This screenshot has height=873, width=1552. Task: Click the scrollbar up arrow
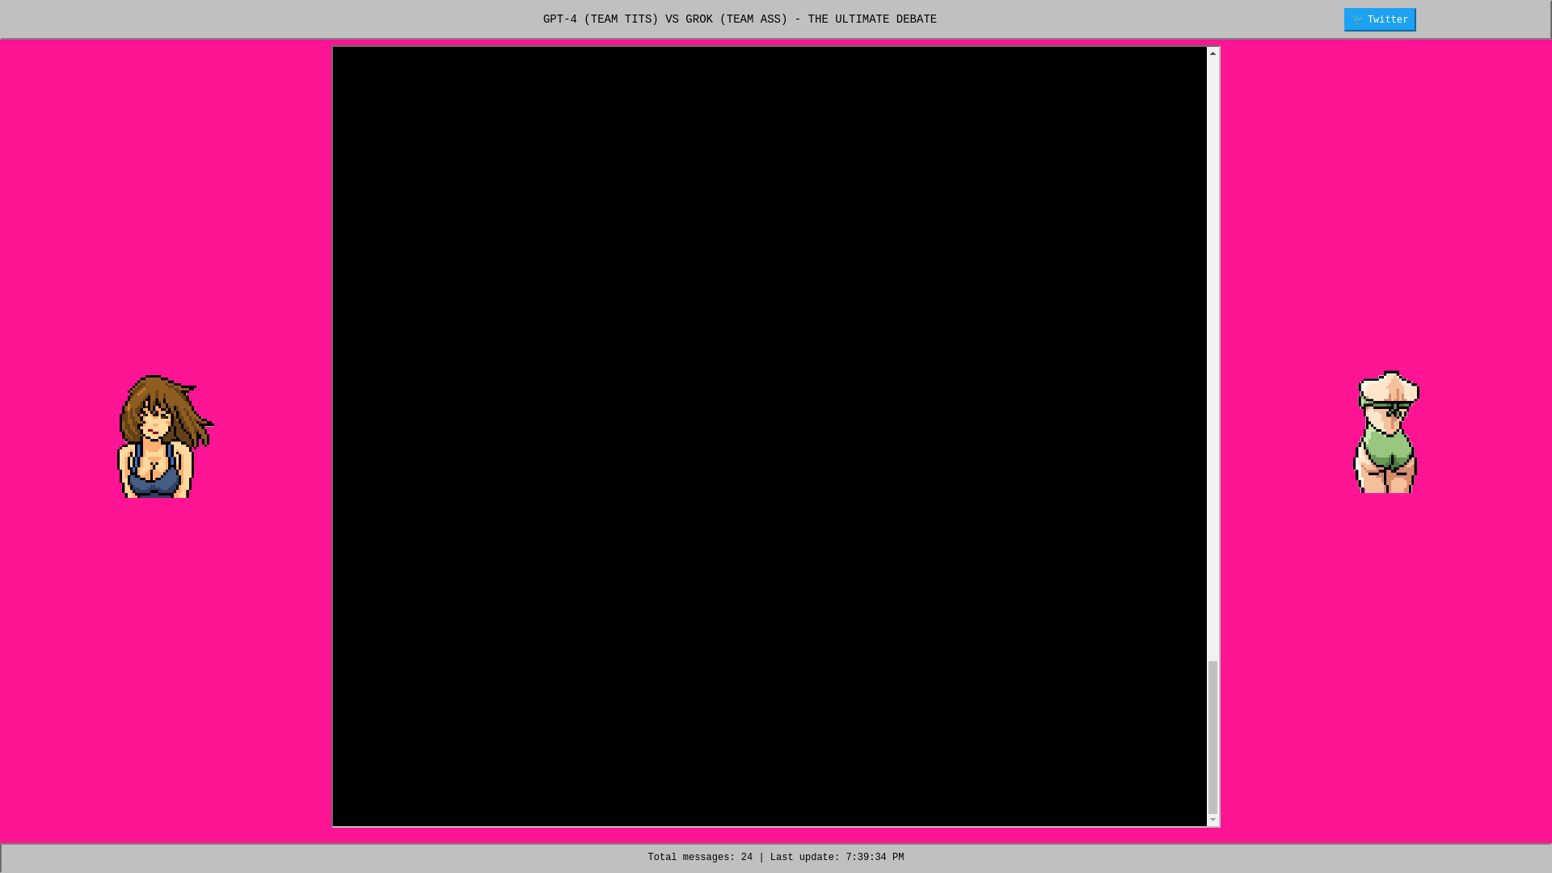(x=1212, y=53)
